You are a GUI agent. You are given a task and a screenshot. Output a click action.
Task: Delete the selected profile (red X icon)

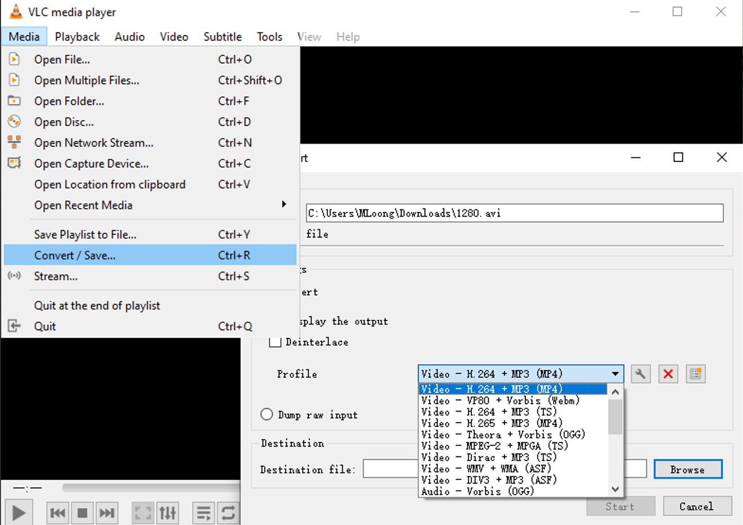(668, 373)
